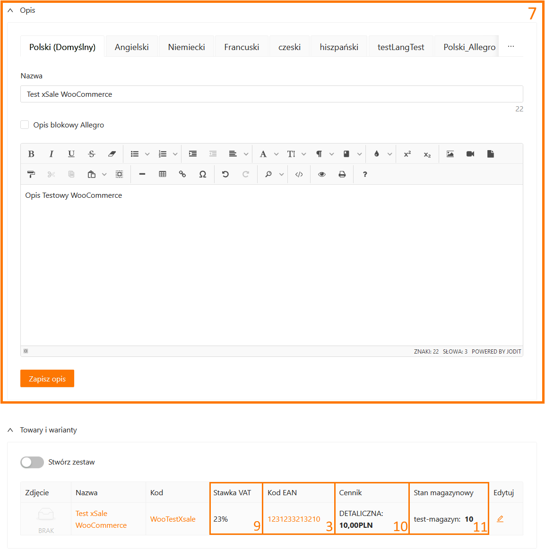Print the description content
Screen dimensions: 545x558
pyautogui.click(x=342, y=174)
